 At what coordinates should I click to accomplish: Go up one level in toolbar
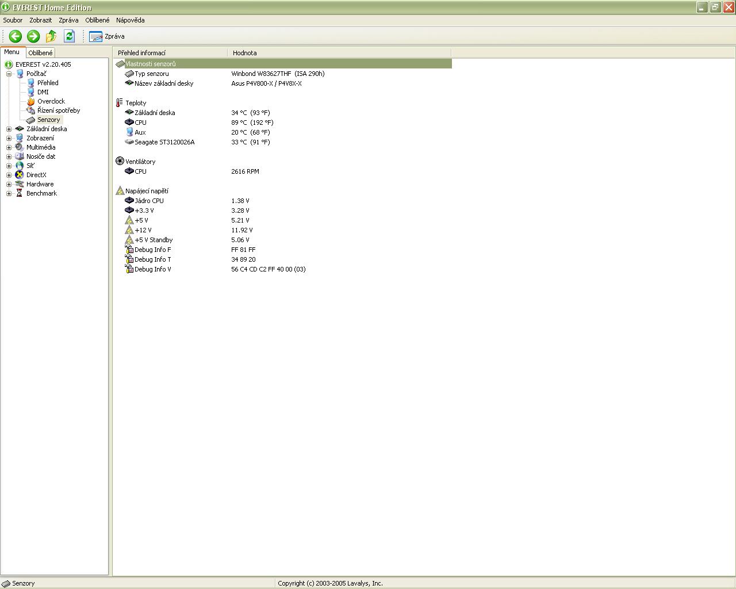point(51,36)
